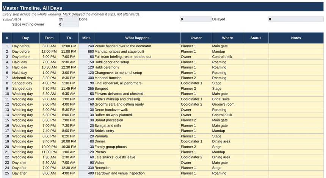Click the 660 minutes cell
This screenshot has height=178, width=326.
pos(86,51)
